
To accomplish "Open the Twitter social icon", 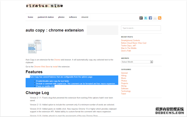I will pyautogui.click(x=146, y=18).
